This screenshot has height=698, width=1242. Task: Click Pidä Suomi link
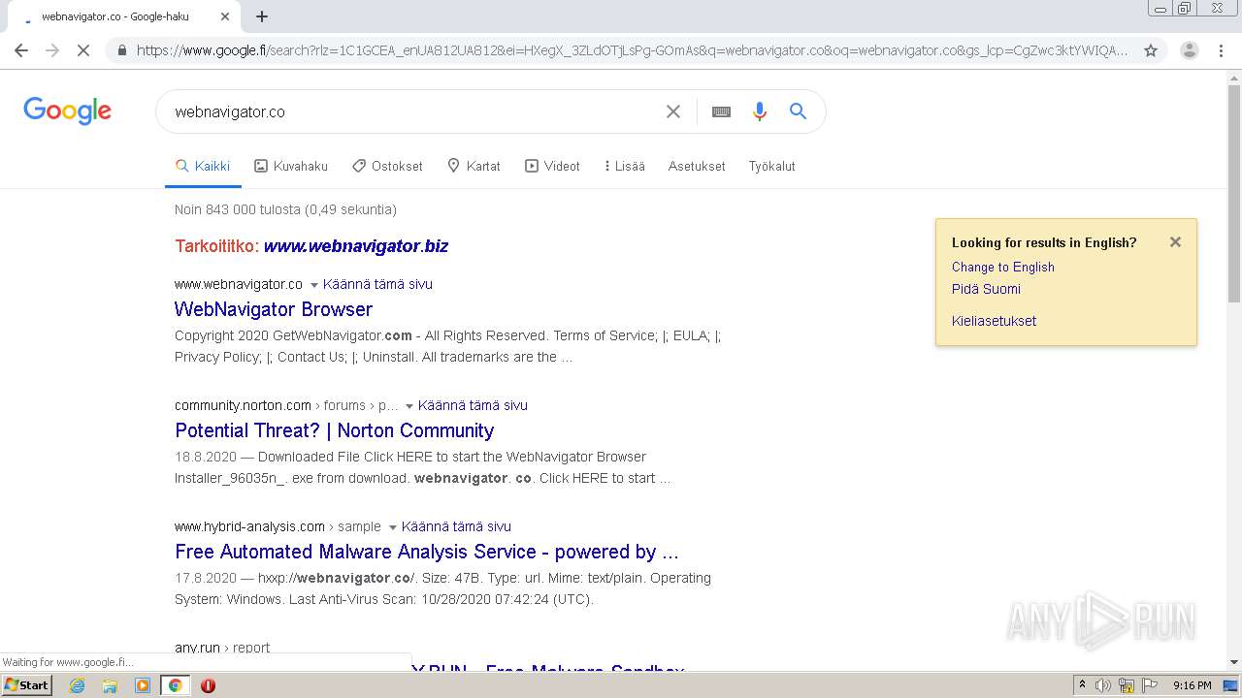tap(986, 289)
